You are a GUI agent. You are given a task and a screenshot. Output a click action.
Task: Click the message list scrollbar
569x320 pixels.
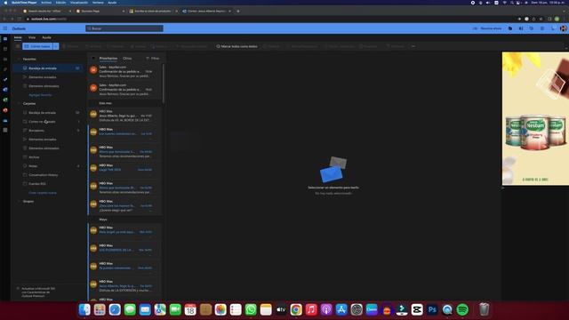164,84
